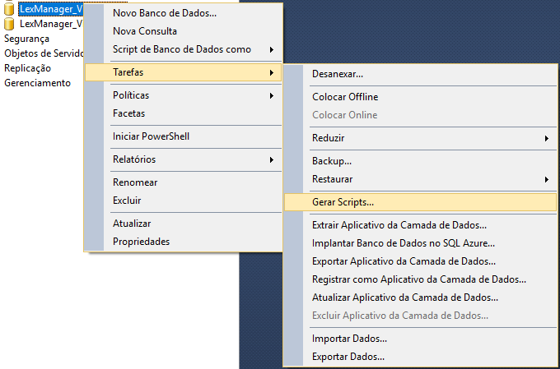560x369 pixels.
Task: Expand the Relatórios submenu arrow
Action: pos(272,159)
